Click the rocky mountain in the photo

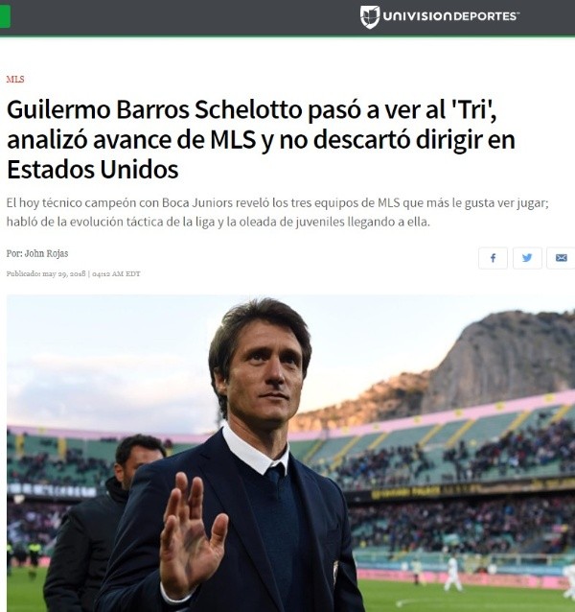click(497, 360)
